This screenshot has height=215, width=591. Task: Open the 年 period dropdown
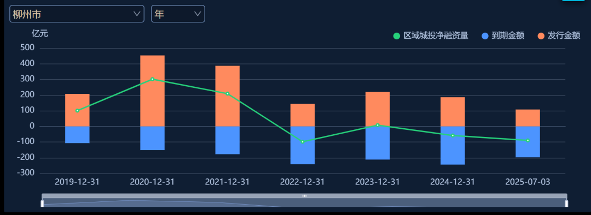tap(178, 14)
